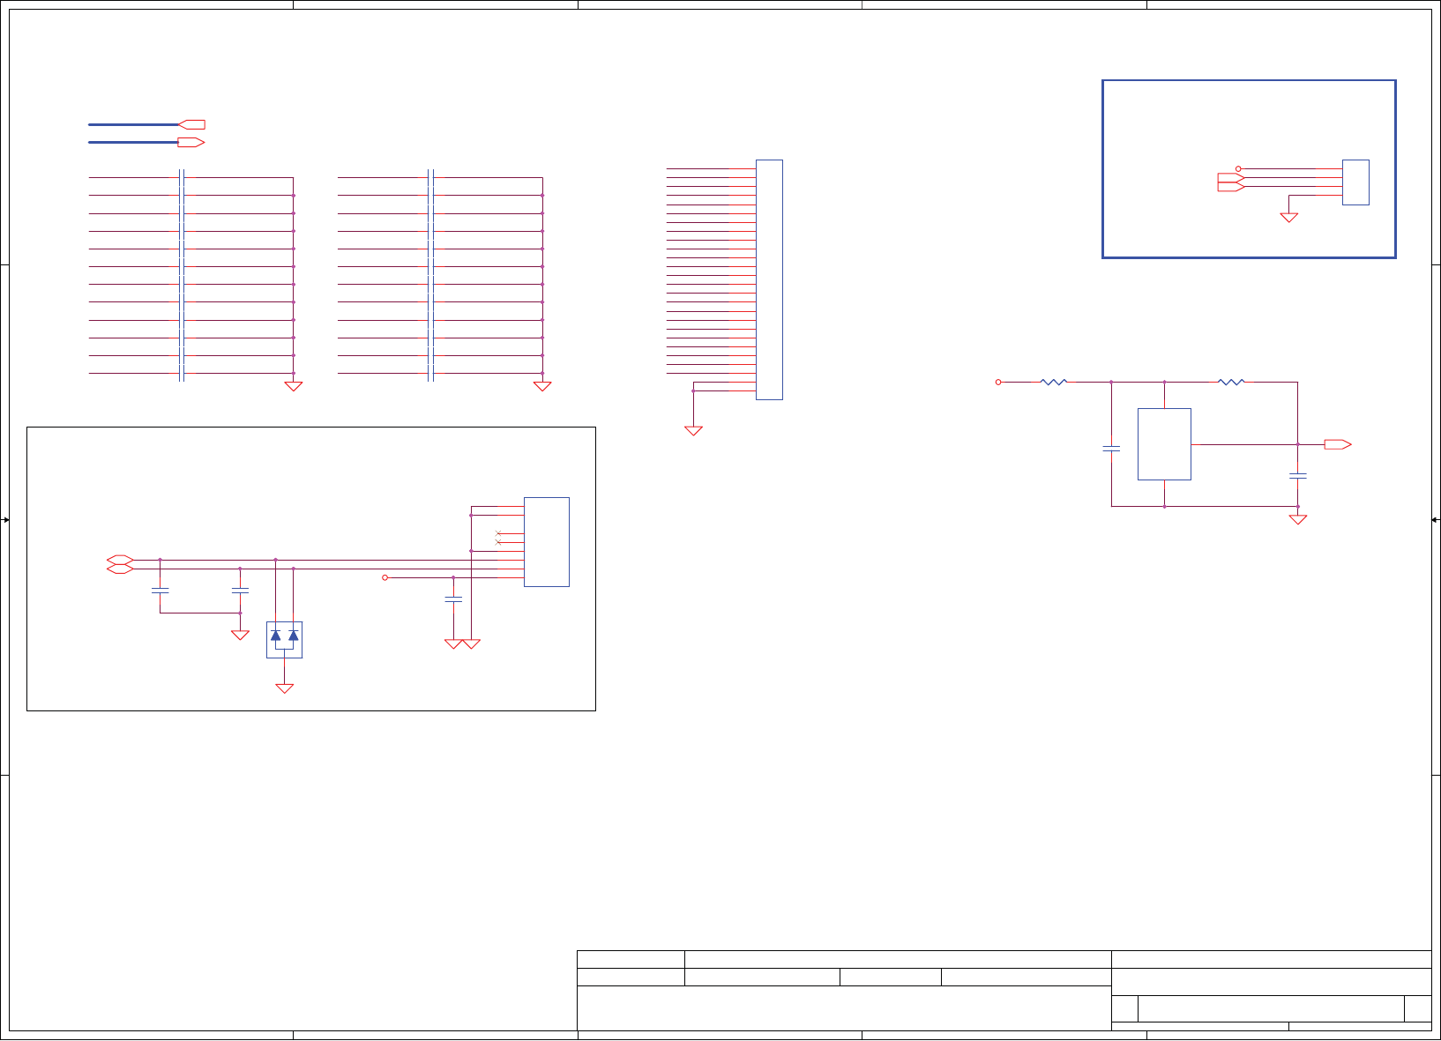Select the tall multi-pin connector block

[x=769, y=279]
